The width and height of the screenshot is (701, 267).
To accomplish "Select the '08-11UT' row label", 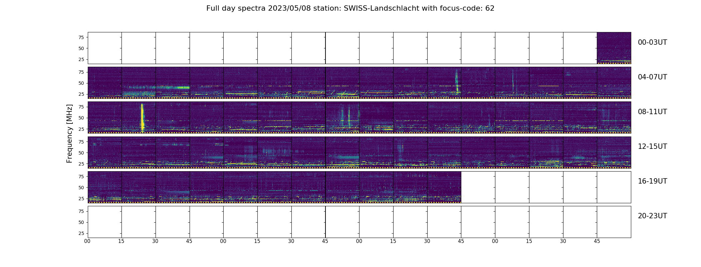I will 652,112.
